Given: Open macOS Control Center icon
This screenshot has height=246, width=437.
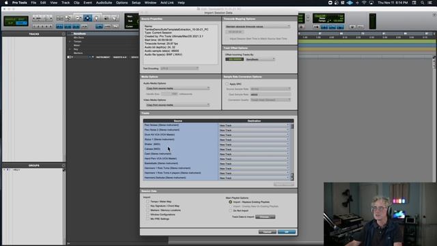Looking at the screenshot, I should pos(430,3).
